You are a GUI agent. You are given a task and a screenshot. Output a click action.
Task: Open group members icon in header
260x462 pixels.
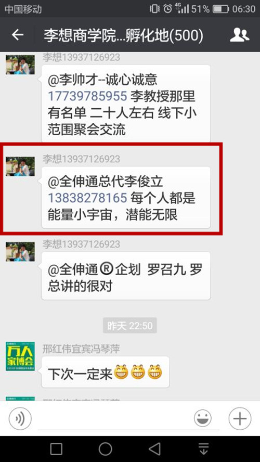(239, 35)
